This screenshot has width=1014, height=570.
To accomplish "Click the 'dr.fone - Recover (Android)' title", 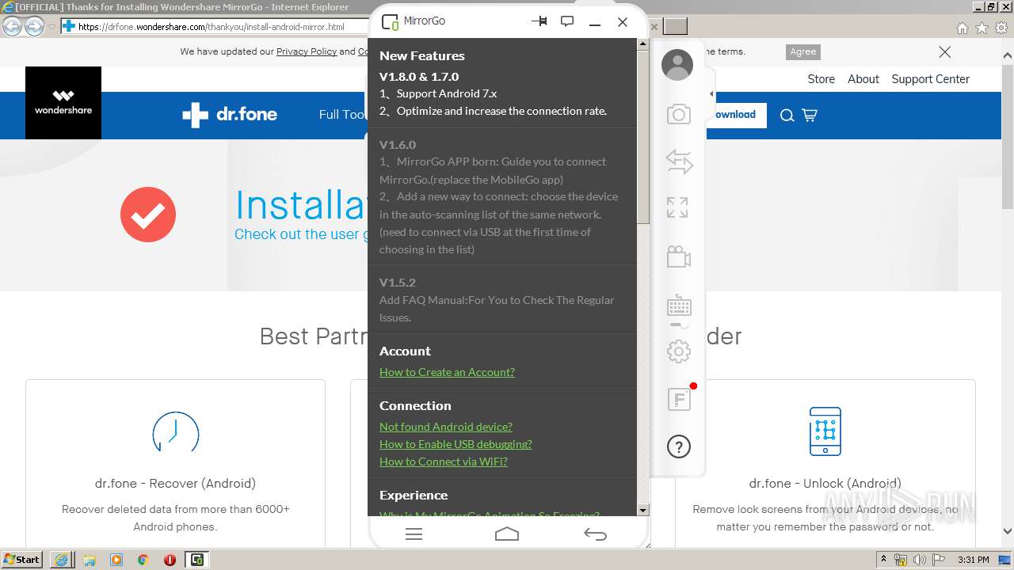I will [x=175, y=483].
